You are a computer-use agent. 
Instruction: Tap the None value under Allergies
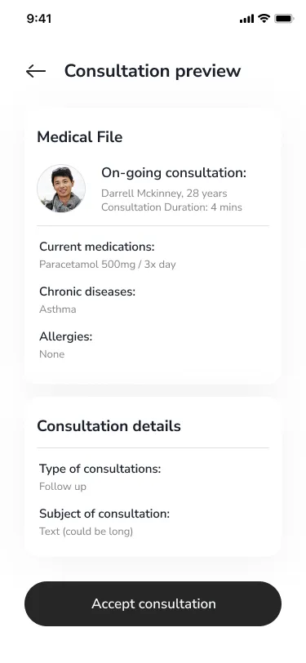pyautogui.click(x=52, y=354)
